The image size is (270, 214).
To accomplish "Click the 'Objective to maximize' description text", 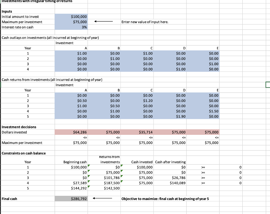I will (165, 199).
